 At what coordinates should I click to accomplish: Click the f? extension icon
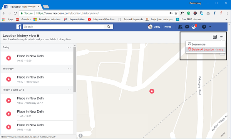coord(182,13)
